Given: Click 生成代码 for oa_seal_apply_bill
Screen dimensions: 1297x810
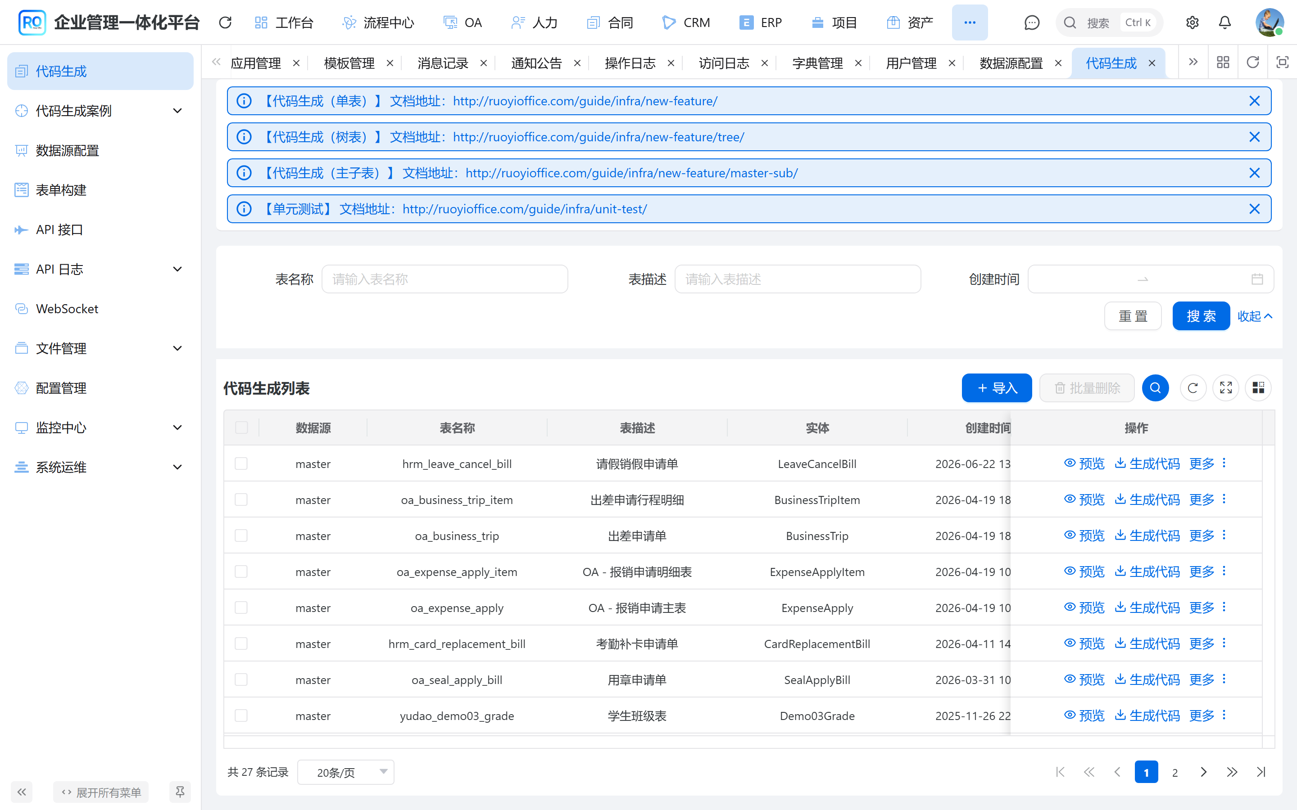Looking at the screenshot, I should pos(1147,679).
